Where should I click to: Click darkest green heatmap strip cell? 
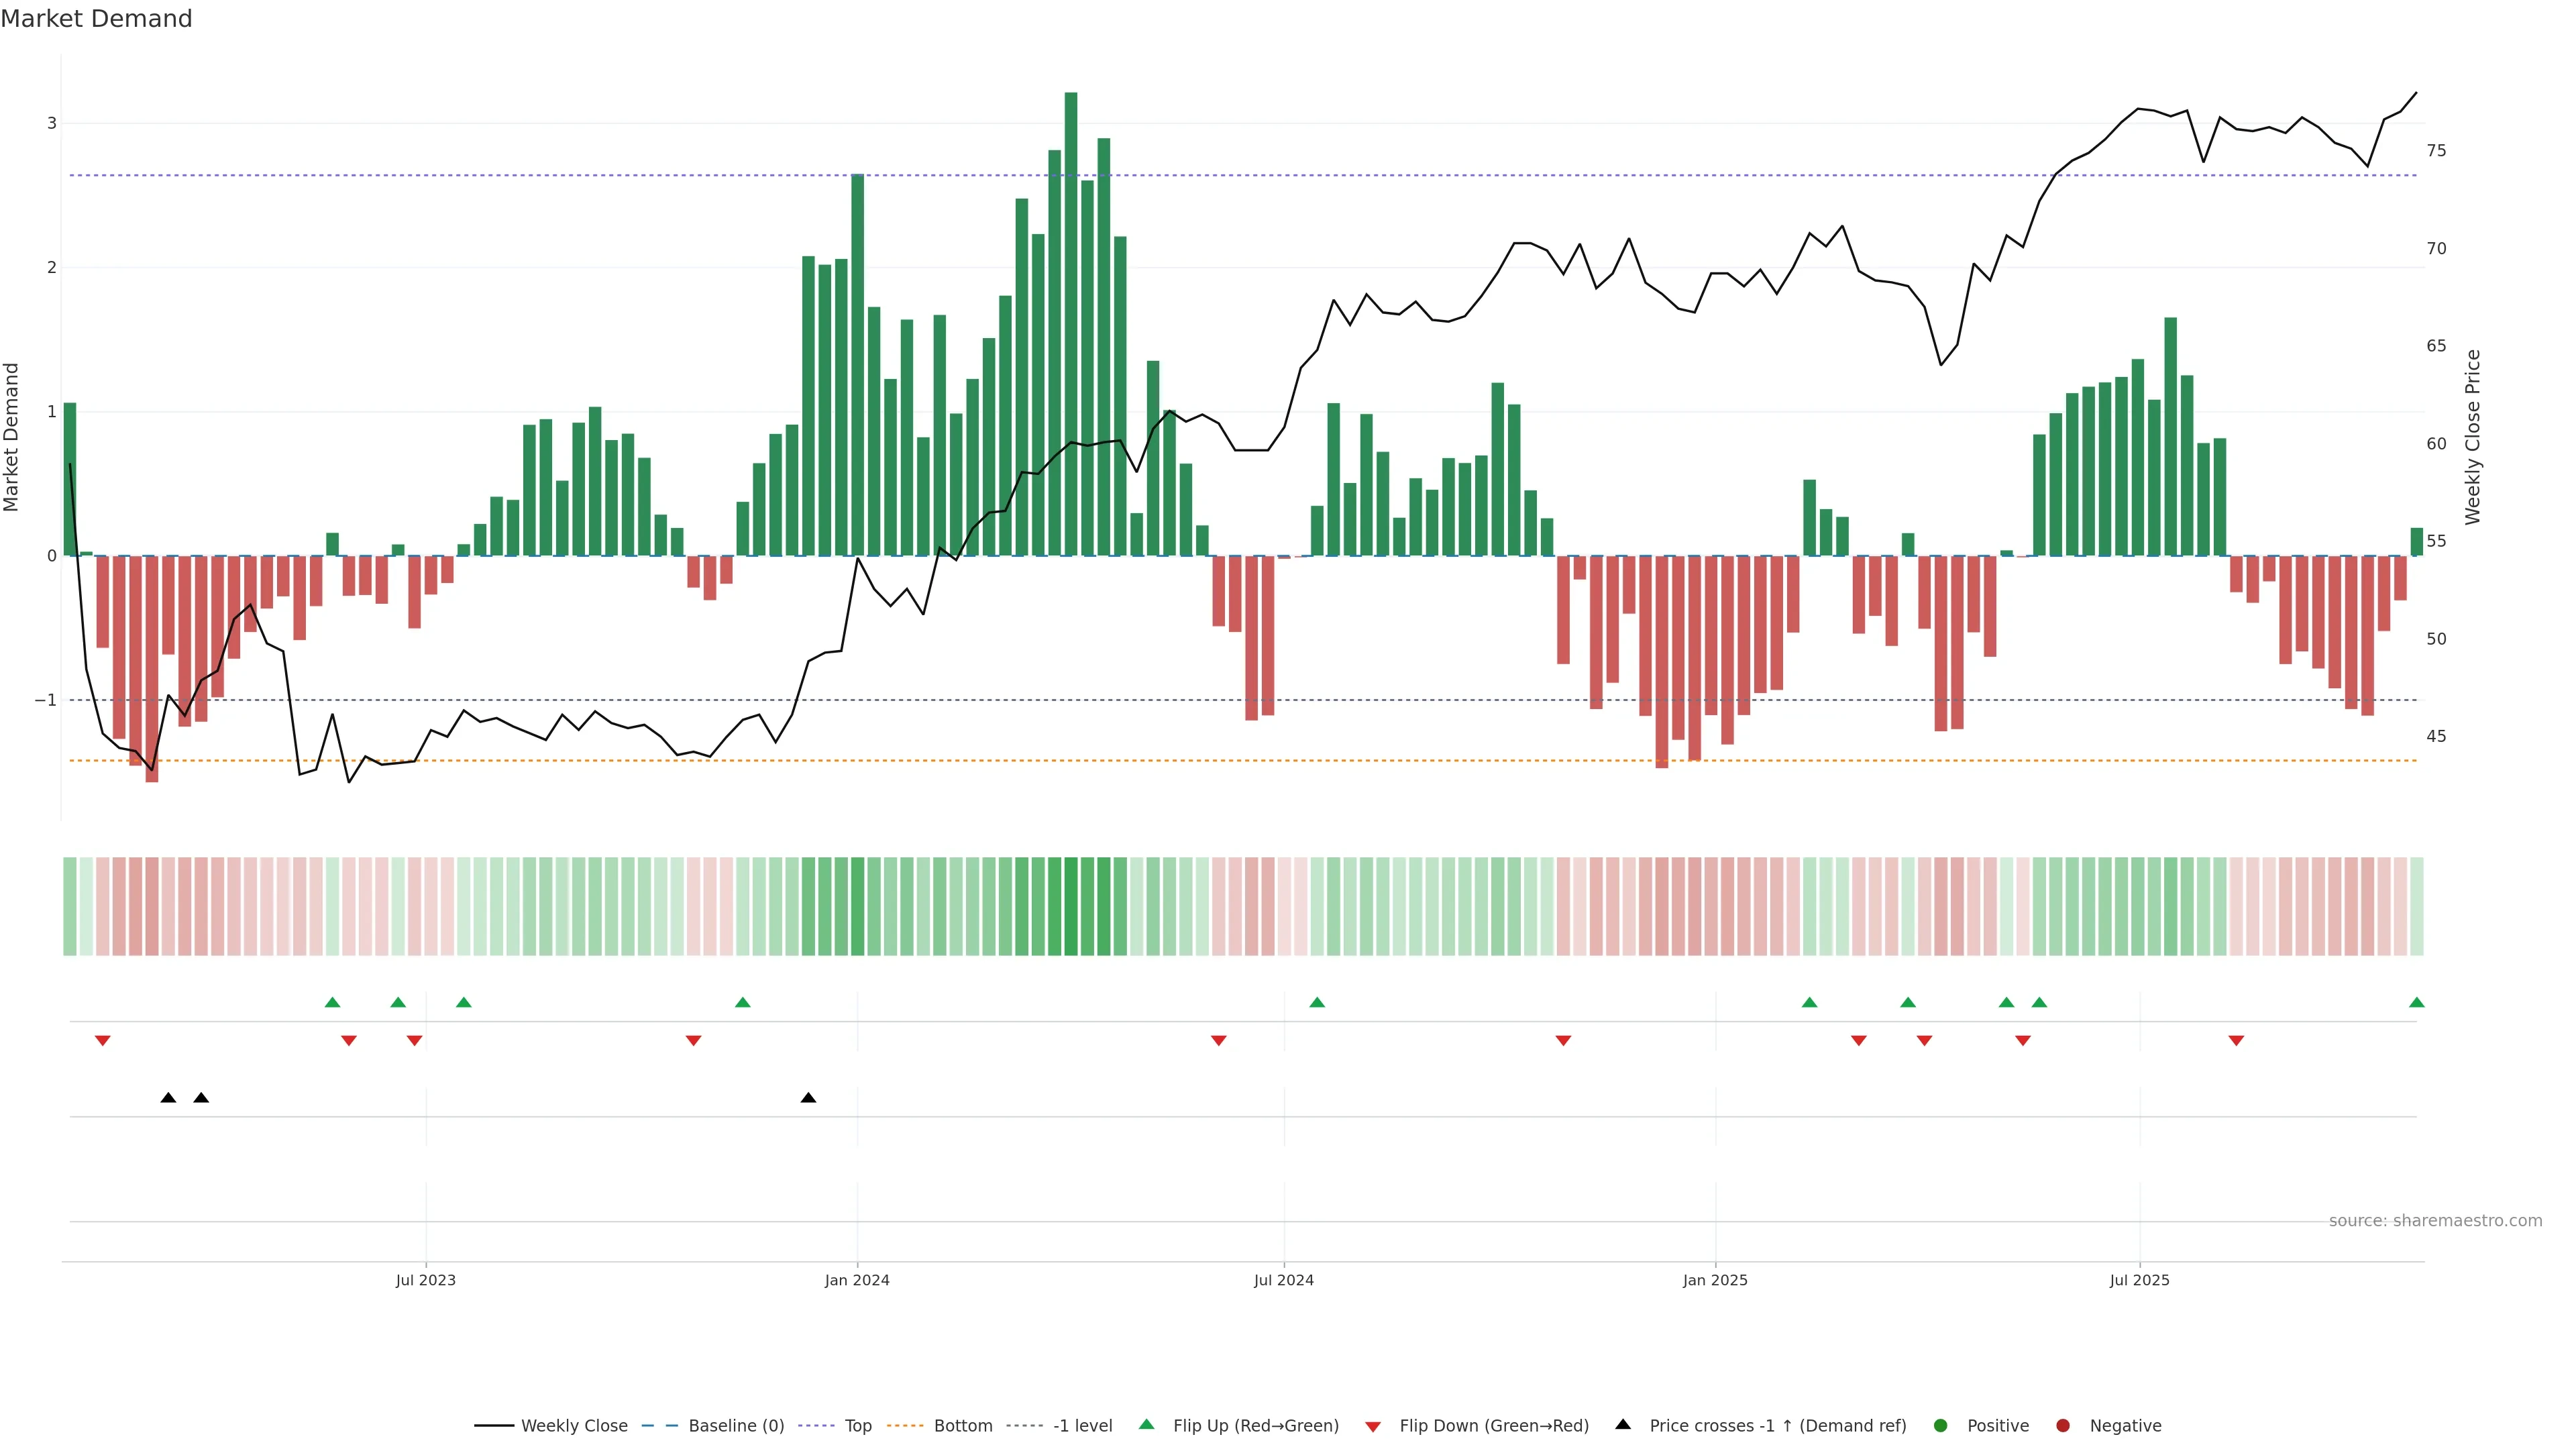point(1071,906)
